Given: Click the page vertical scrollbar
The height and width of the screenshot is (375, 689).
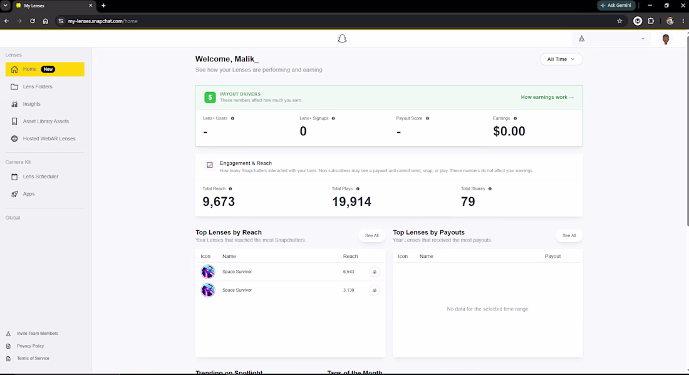Looking at the screenshot, I should [x=686, y=131].
